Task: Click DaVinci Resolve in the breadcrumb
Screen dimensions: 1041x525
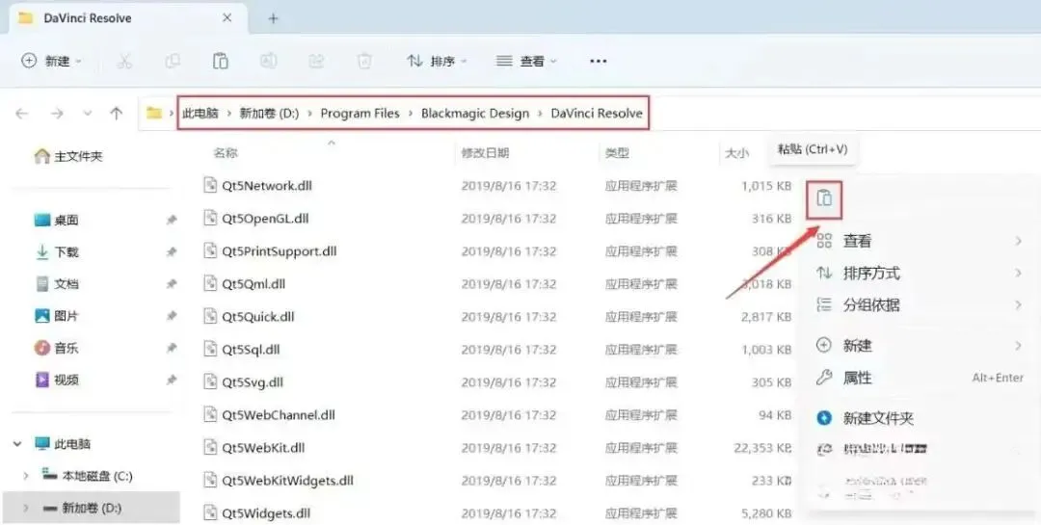Action: pyautogui.click(x=597, y=114)
